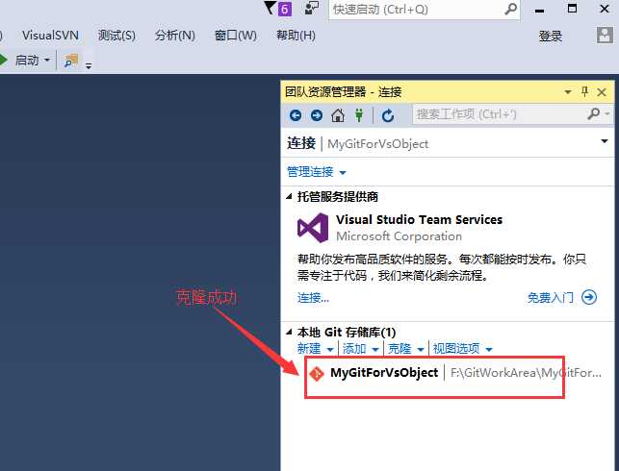
Task: Open the 克隆 repository dropdown
Action: click(x=406, y=349)
